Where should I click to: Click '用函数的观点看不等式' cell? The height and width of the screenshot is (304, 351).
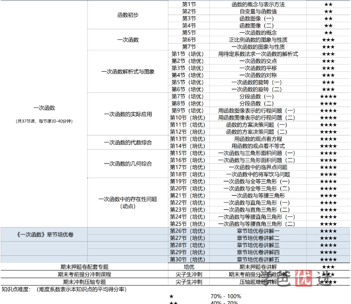tap(258, 146)
